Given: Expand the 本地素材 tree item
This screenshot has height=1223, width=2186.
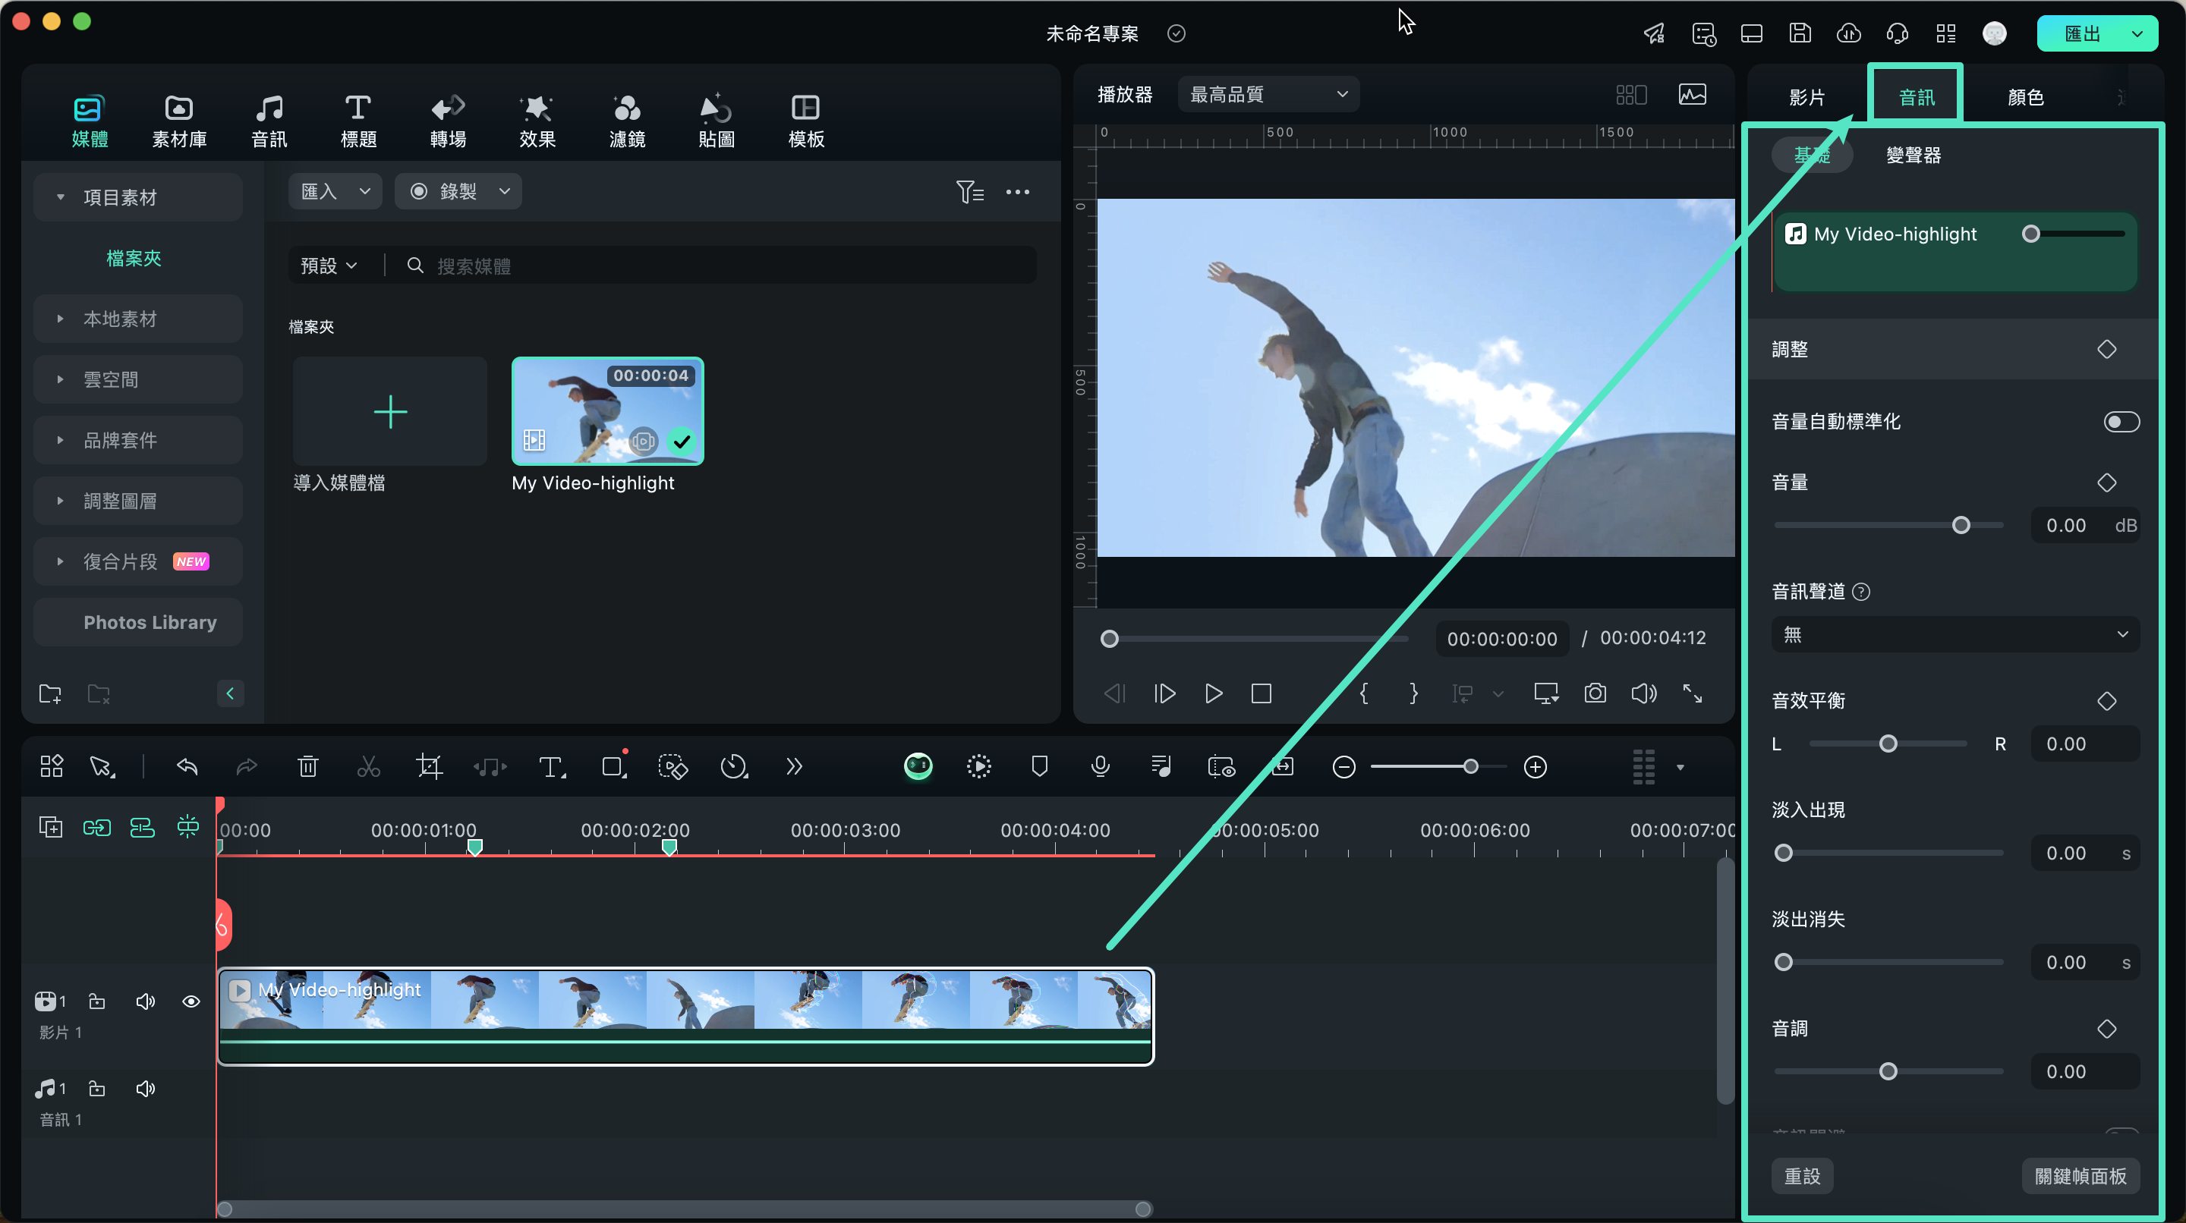Looking at the screenshot, I should click(x=137, y=319).
